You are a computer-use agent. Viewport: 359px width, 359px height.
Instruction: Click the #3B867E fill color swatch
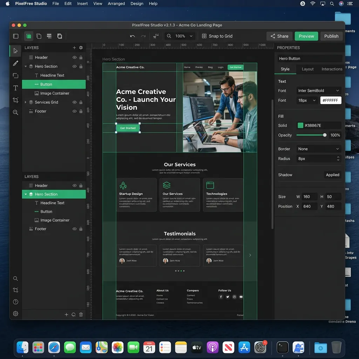tap(300, 126)
